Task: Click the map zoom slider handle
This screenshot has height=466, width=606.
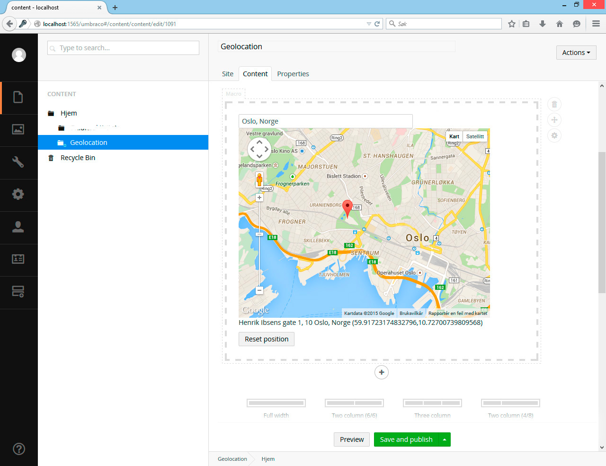Action: click(x=259, y=234)
